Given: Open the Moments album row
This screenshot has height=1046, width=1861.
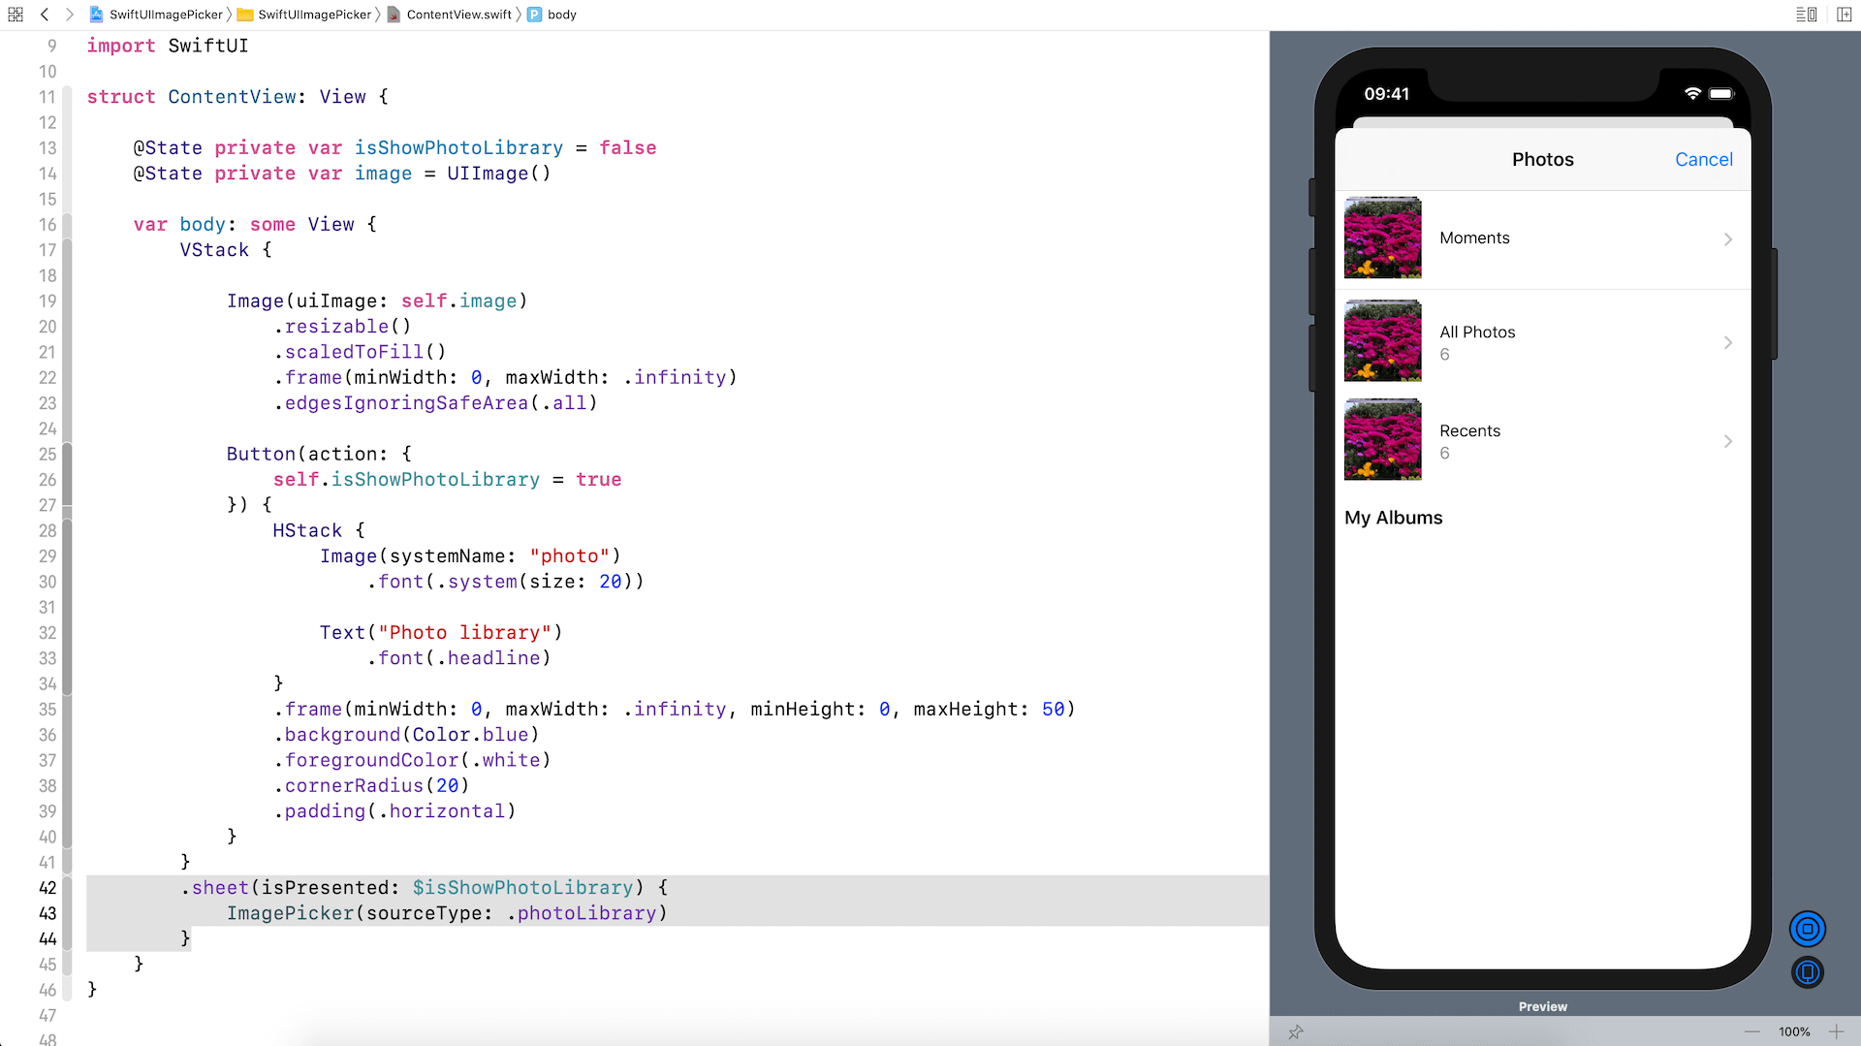Looking at the screenshot, I should 1542,238.
